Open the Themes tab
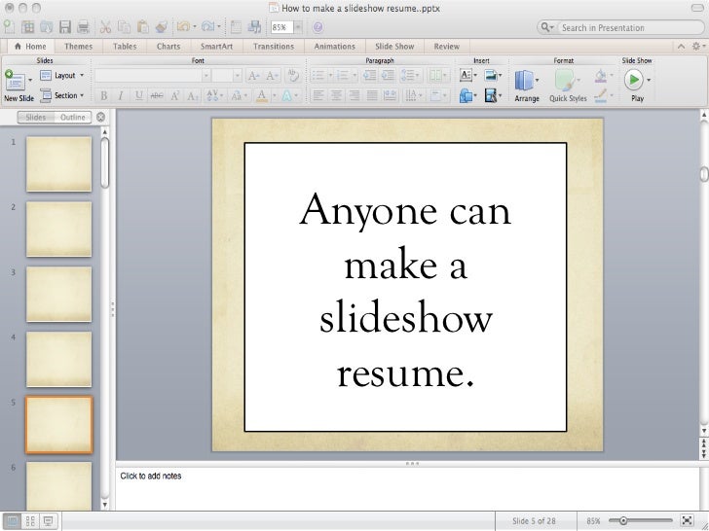The image size is (709, 531). click(x=78, y=46)
